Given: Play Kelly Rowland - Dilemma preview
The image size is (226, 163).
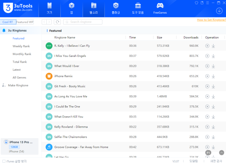Looking at the screenshot, I should click(207, 127).
